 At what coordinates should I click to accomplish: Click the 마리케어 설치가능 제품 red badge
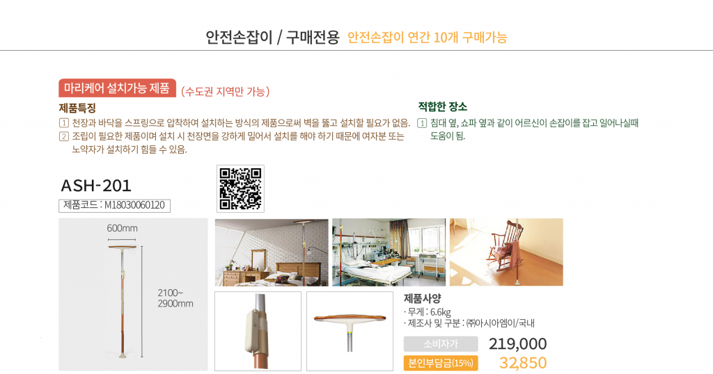pyautogui.click(x=117, y=88)
